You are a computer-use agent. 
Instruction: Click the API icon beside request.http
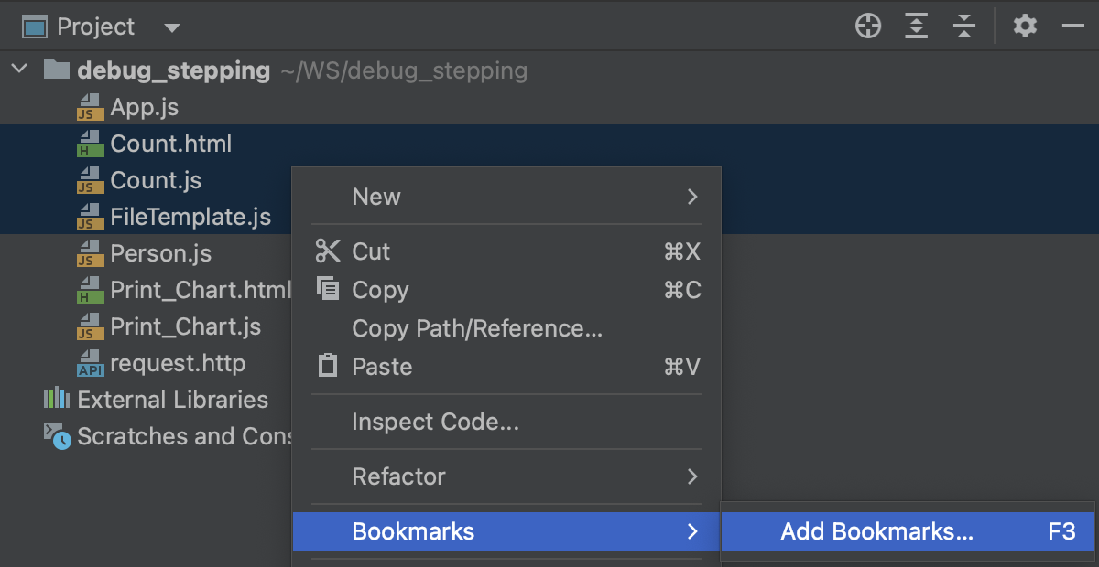click(x=89, y=363)
